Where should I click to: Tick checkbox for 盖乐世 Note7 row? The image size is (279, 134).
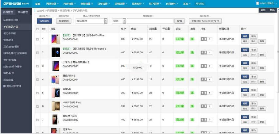37,120
